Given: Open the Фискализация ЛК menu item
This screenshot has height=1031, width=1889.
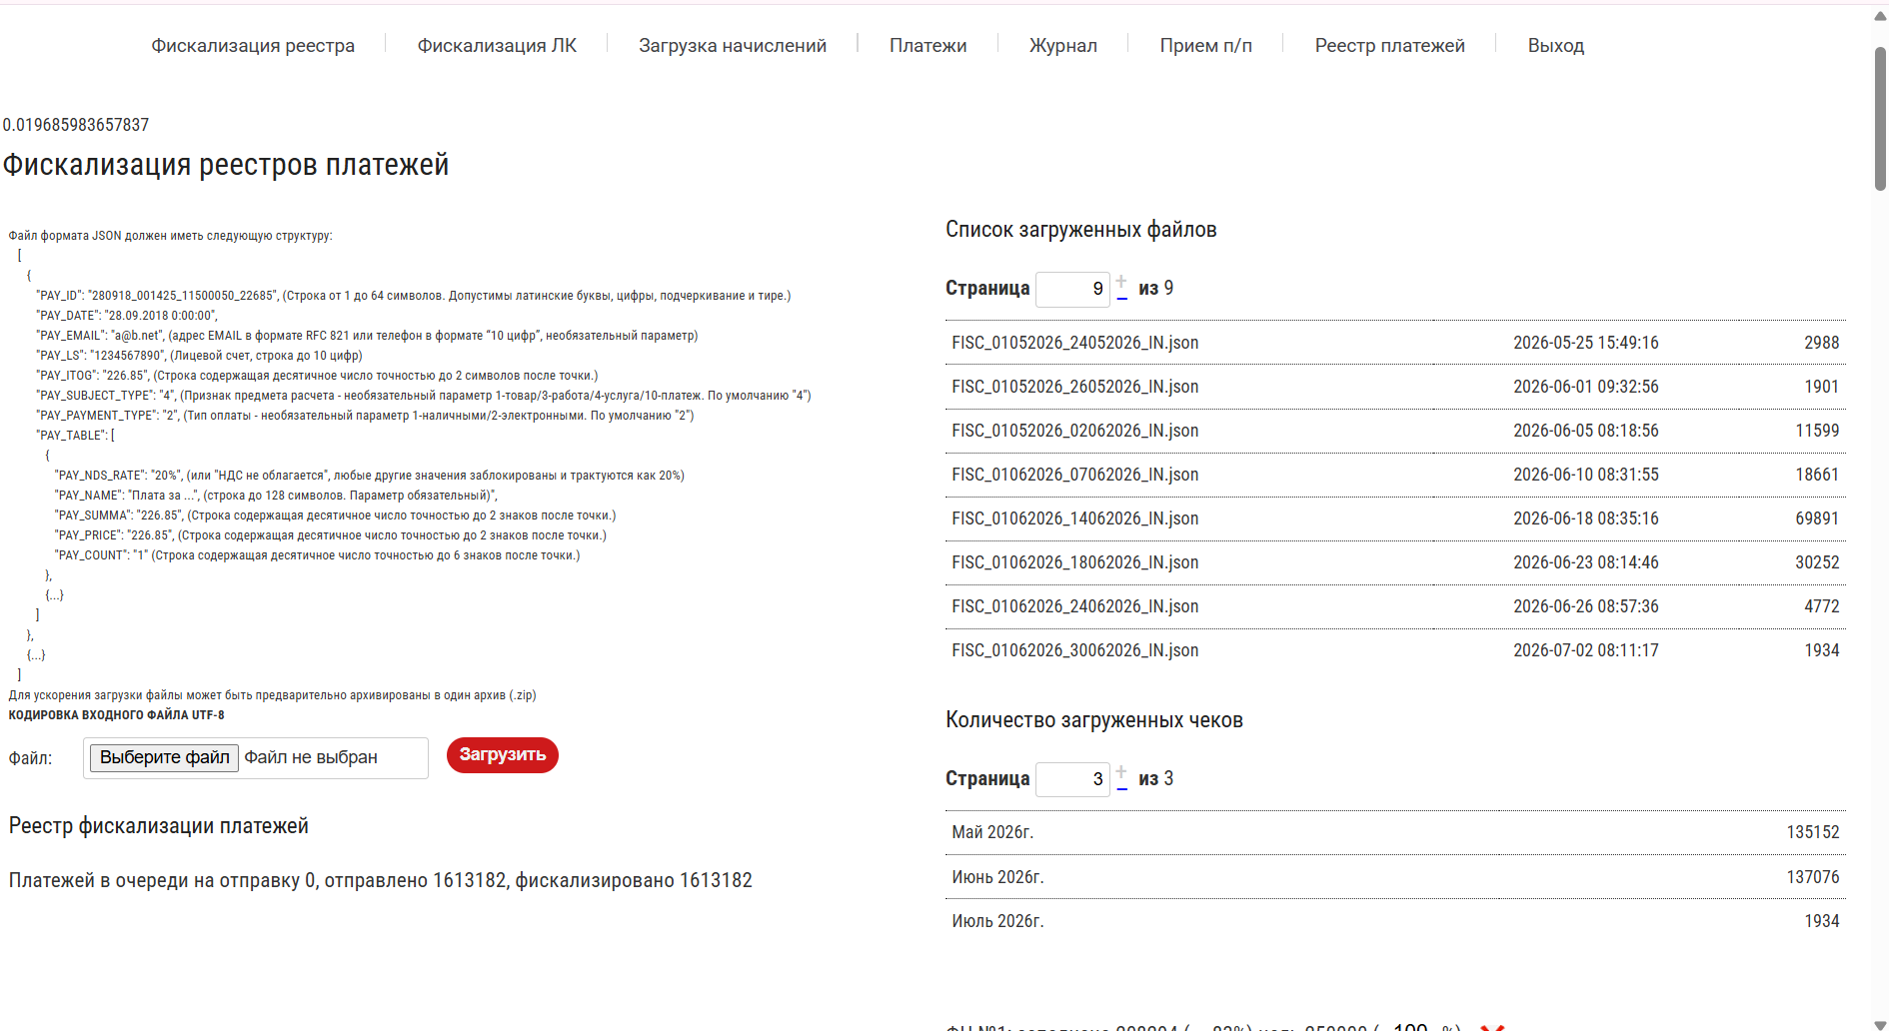Looking at the screenshot, I should (x=497, y=45).
